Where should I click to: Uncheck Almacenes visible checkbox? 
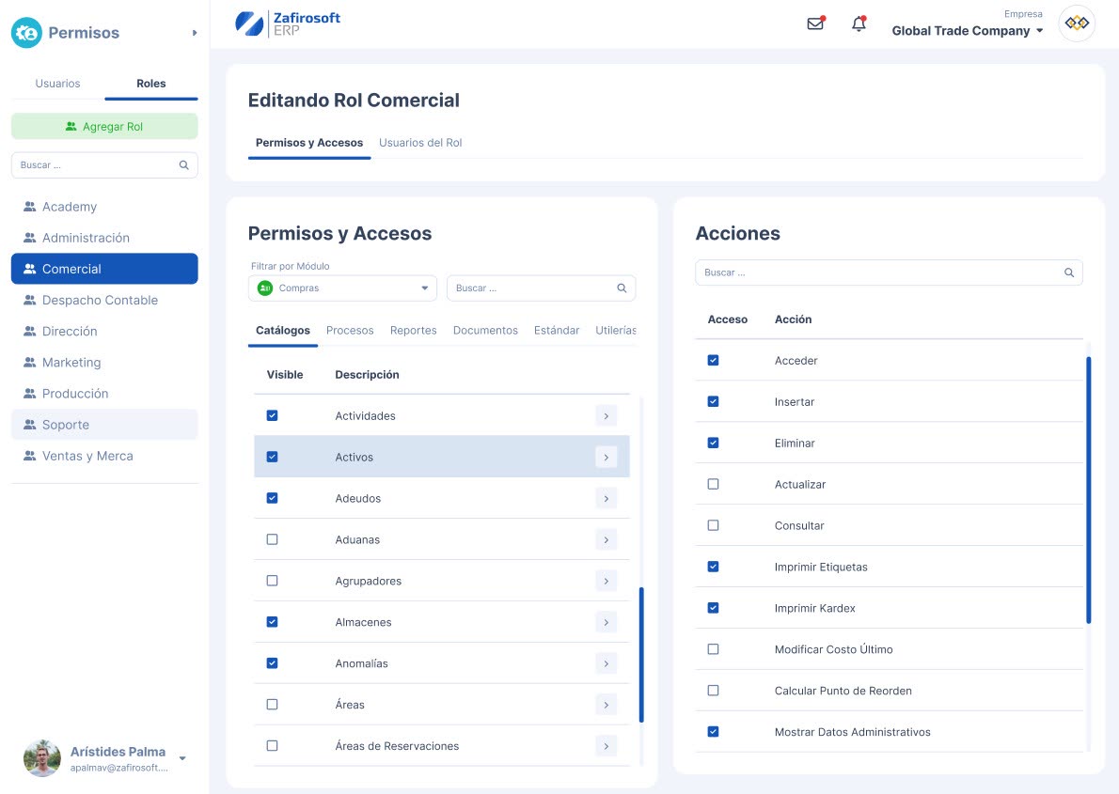(x=272, y=622)
